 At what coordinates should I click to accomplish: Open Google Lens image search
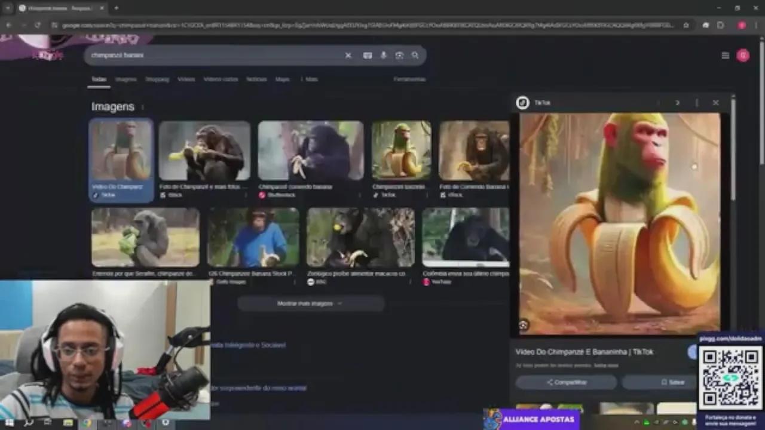399,55
